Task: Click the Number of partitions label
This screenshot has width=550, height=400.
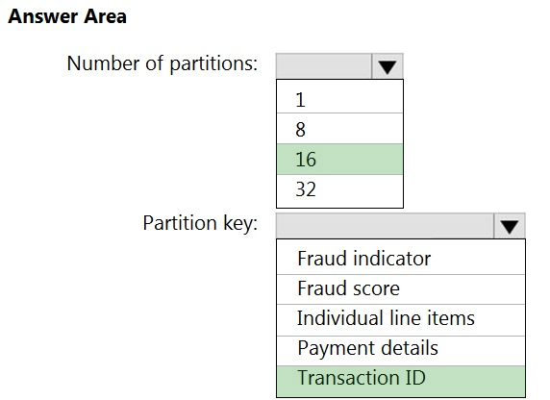Action: (162, 63)
